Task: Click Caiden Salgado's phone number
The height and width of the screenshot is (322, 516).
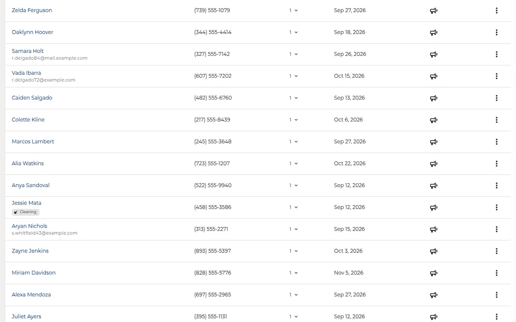Action: (x=213, y=98)
